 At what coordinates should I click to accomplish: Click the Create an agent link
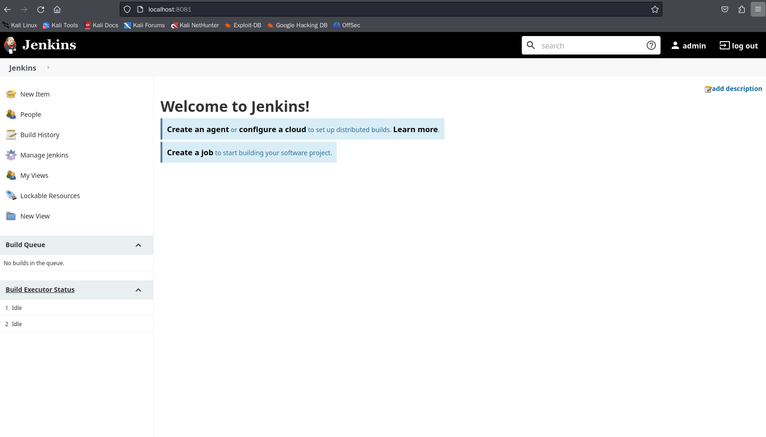pyautogui.click(x=198, y=129)
